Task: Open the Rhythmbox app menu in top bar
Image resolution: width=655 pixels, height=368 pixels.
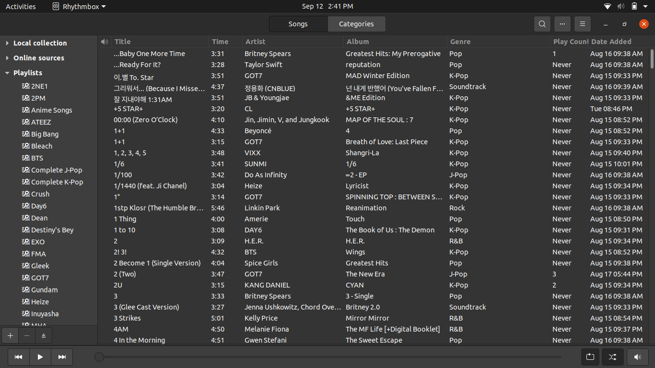Action: click(x=79, y=6)
